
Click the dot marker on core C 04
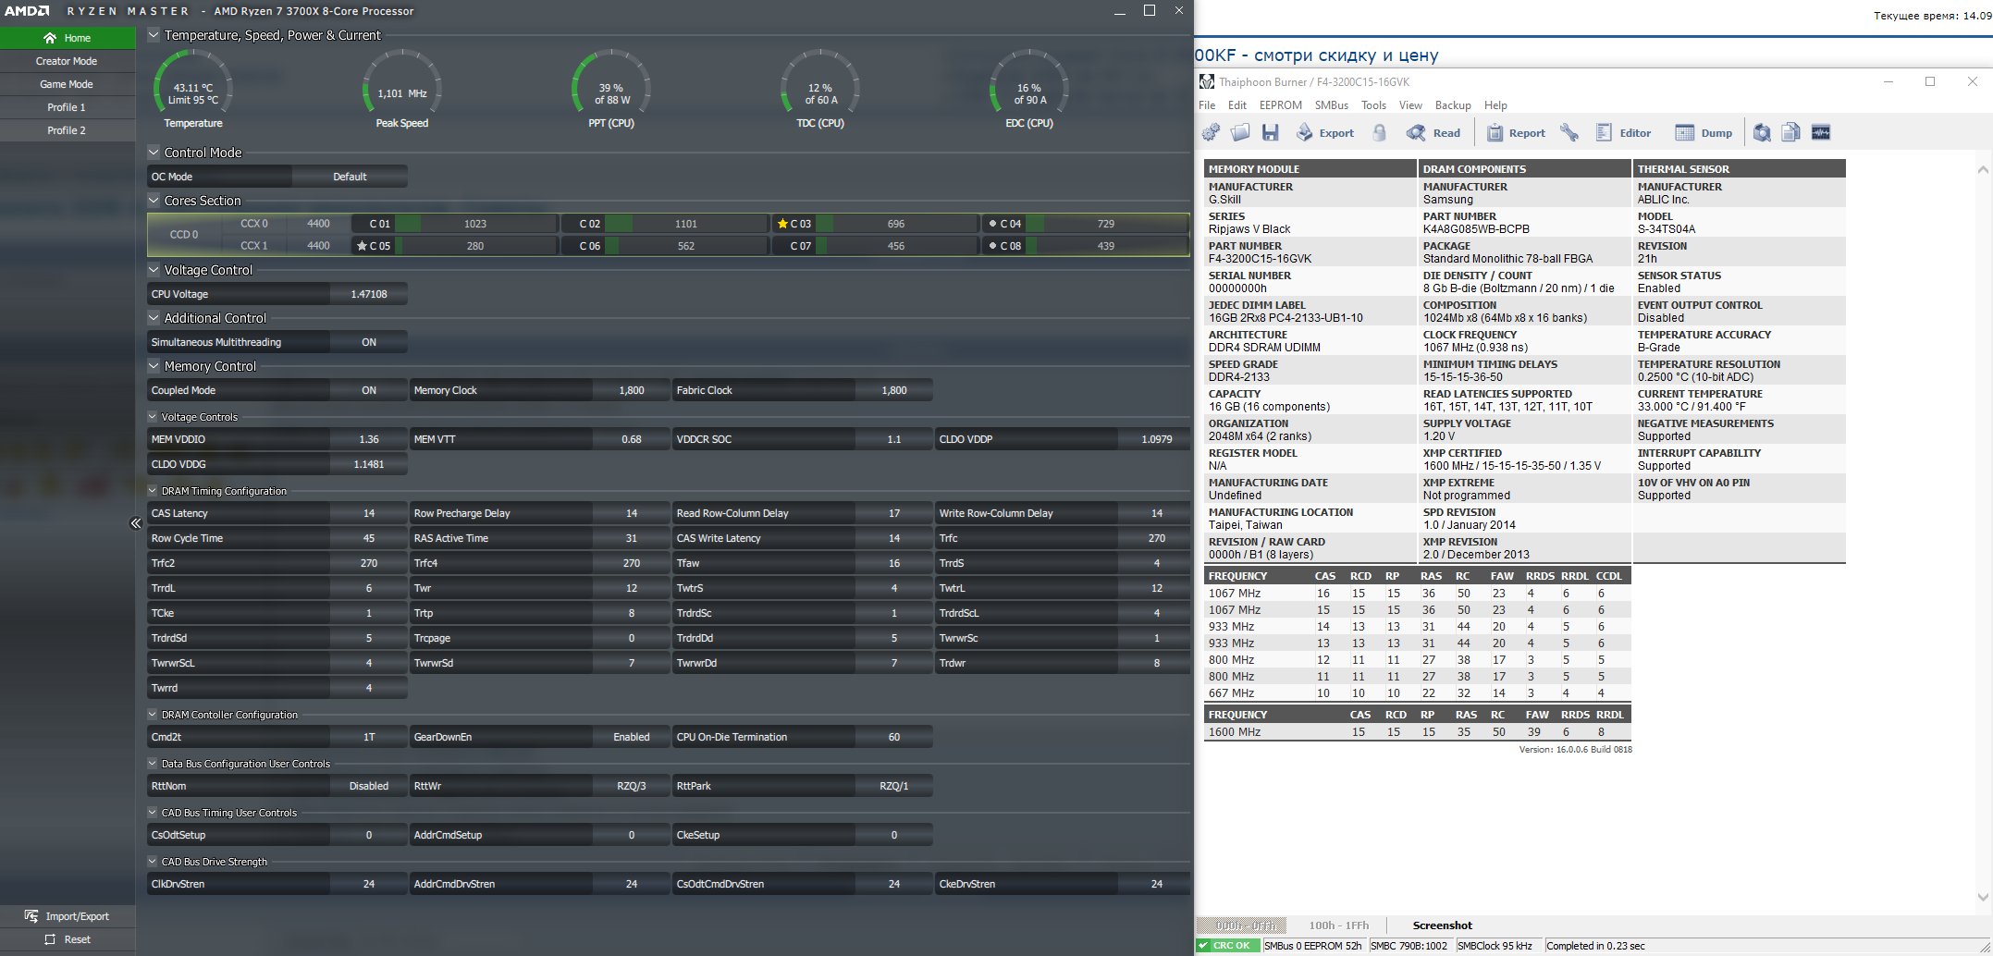coord(992,224)
